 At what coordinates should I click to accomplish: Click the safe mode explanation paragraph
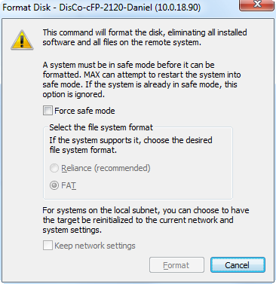tap(142, 80)
